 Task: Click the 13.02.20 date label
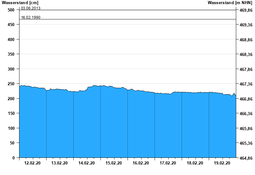59,163
